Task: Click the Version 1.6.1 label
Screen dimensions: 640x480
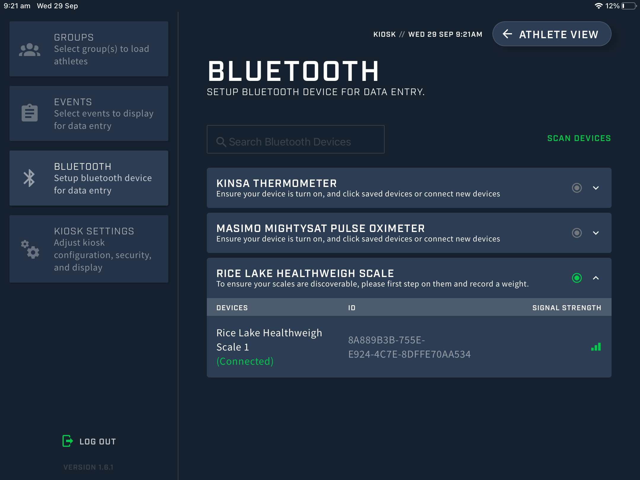Action: [x=88, y=467]
